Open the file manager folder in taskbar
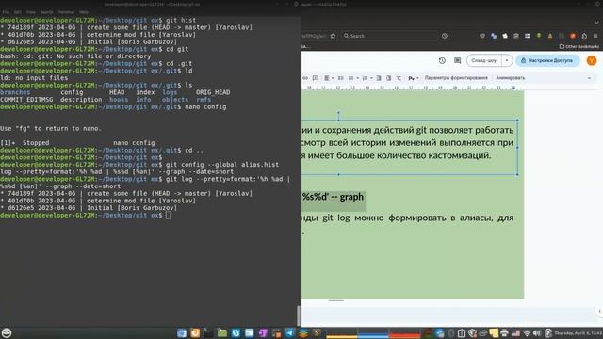 coord(222,332)
